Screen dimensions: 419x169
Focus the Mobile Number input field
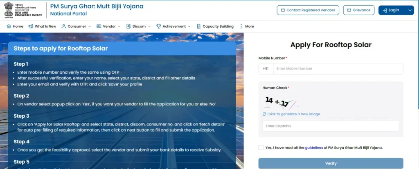click(x=338, y=69)
